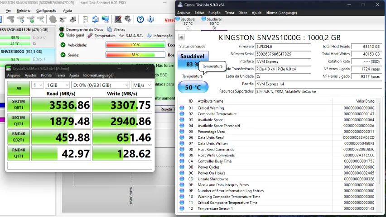
Task: Click the Total Host Reads value 65312 GB
Action: pos(367,47)
